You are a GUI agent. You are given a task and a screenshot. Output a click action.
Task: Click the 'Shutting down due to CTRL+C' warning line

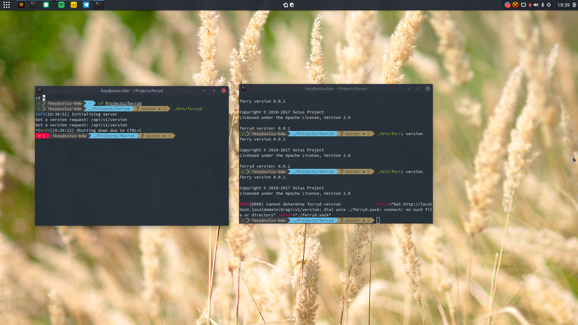89,131
